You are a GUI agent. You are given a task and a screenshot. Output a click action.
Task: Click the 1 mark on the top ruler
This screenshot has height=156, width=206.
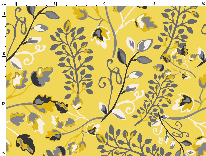[15, 4]
